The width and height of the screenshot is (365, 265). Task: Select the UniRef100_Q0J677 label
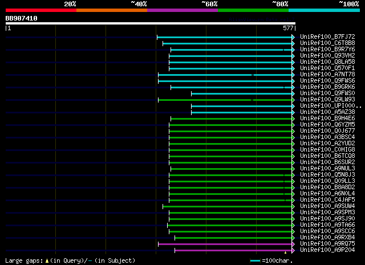pos(327,131)
